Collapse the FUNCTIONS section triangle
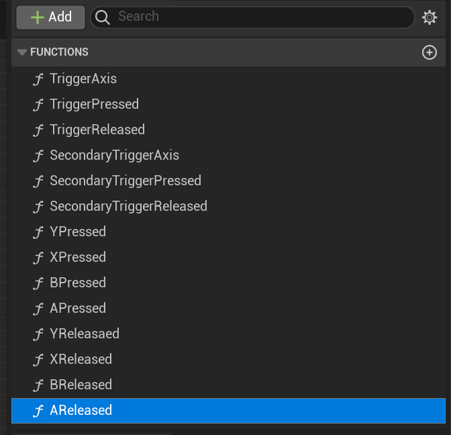The width and height of the screenshot is (451, 435). (x=21, y=52)
